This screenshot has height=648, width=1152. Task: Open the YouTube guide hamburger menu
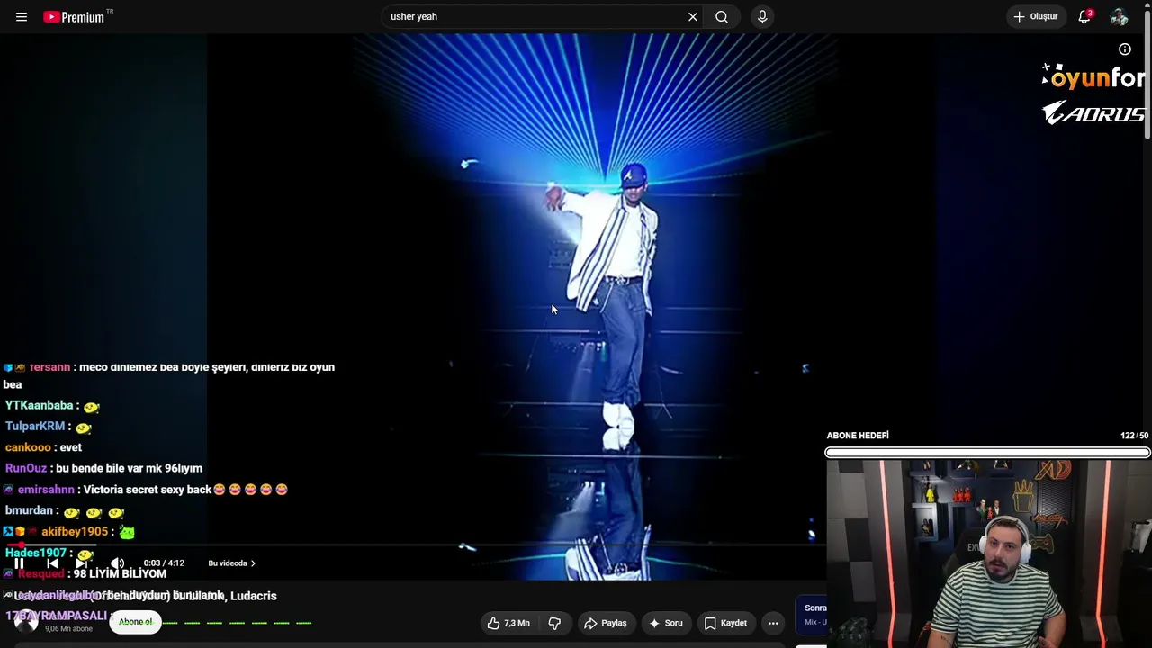coord(22,17)
